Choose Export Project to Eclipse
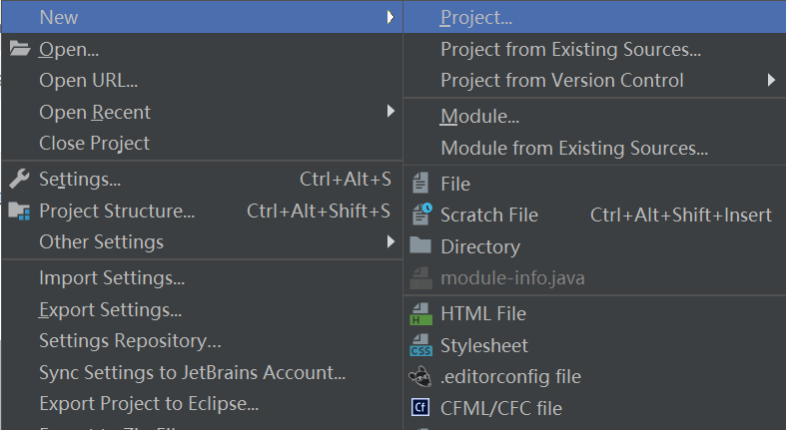Image resolution: width=786 pixels, height=430 pixels. coord(149,404)
